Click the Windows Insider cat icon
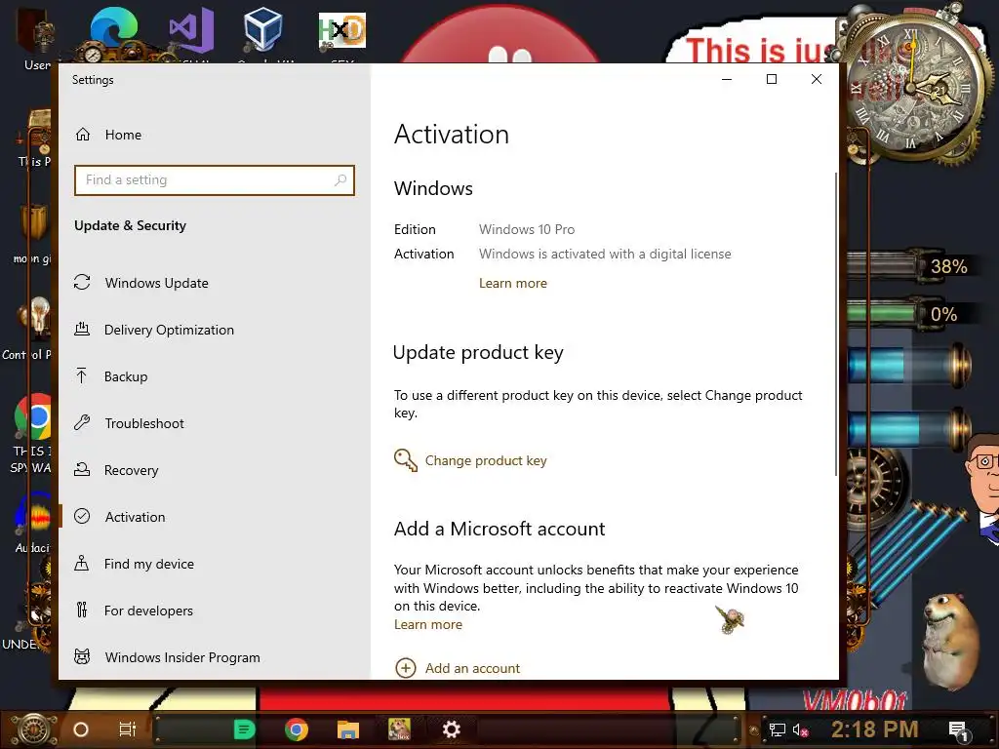 (82, 656)
